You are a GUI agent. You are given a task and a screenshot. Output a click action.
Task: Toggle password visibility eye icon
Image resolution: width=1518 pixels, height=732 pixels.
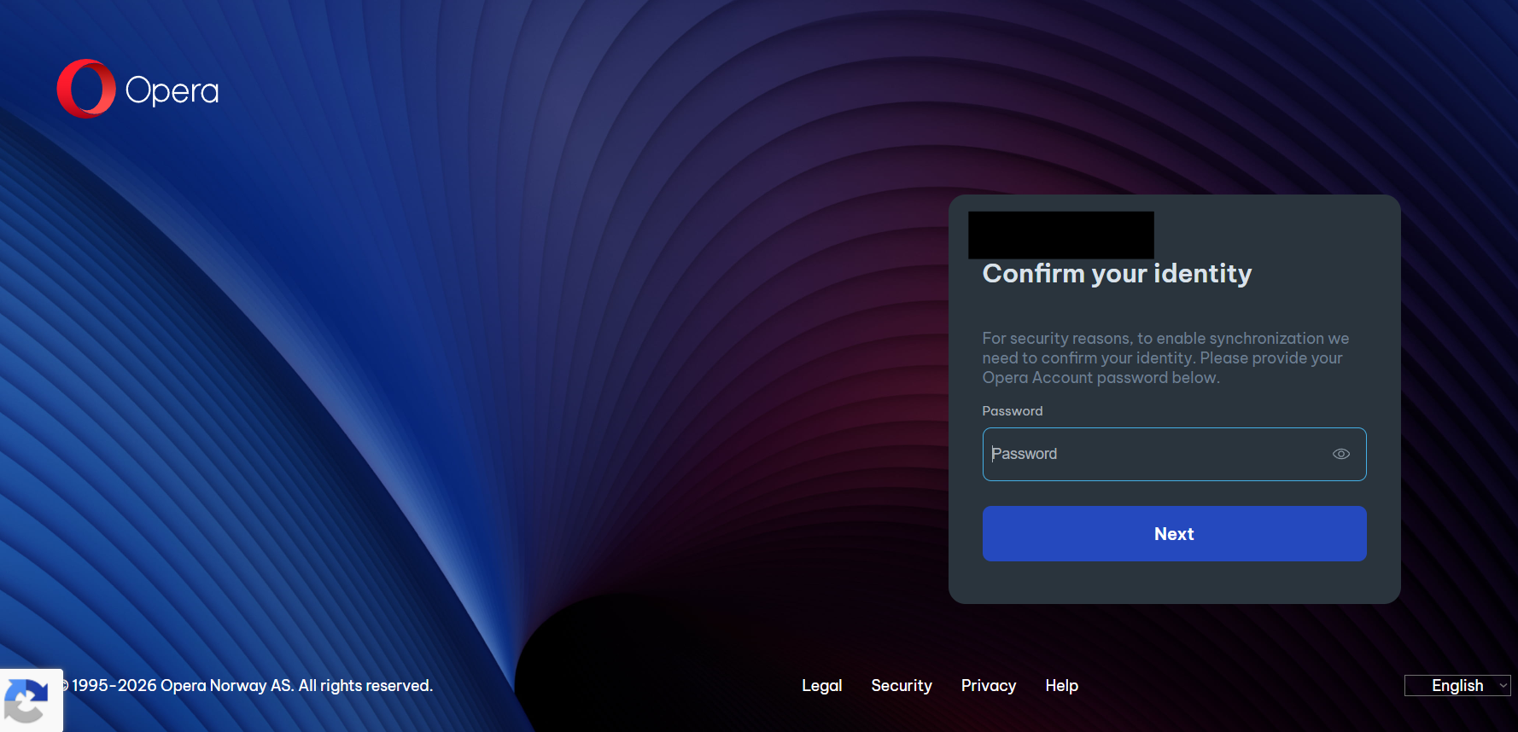click(1340, 454)
